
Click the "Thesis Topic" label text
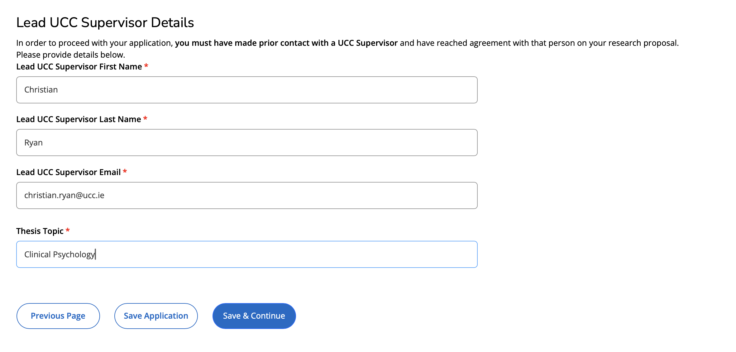40,231
